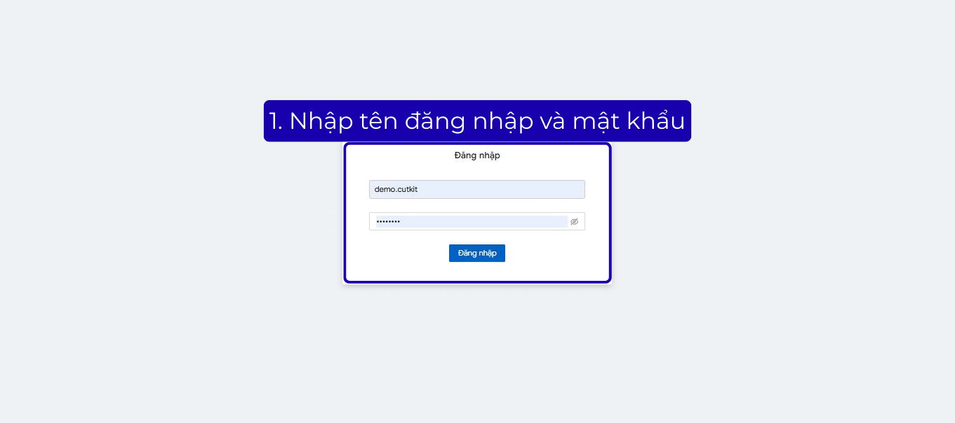Image resolution: width=955 pixels, height=423 pixels.
Task: Show the hidden password using the crossed-eye icon
Action: point(574,221)
